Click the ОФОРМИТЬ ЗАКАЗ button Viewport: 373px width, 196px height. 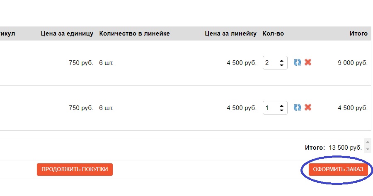coord(338,170)
